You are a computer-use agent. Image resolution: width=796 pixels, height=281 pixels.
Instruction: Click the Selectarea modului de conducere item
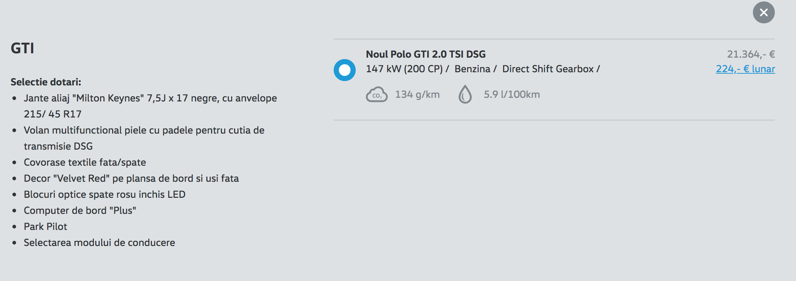click(x=99, y=243)
